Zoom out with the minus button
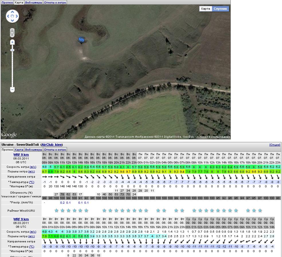 coord(12,89)
